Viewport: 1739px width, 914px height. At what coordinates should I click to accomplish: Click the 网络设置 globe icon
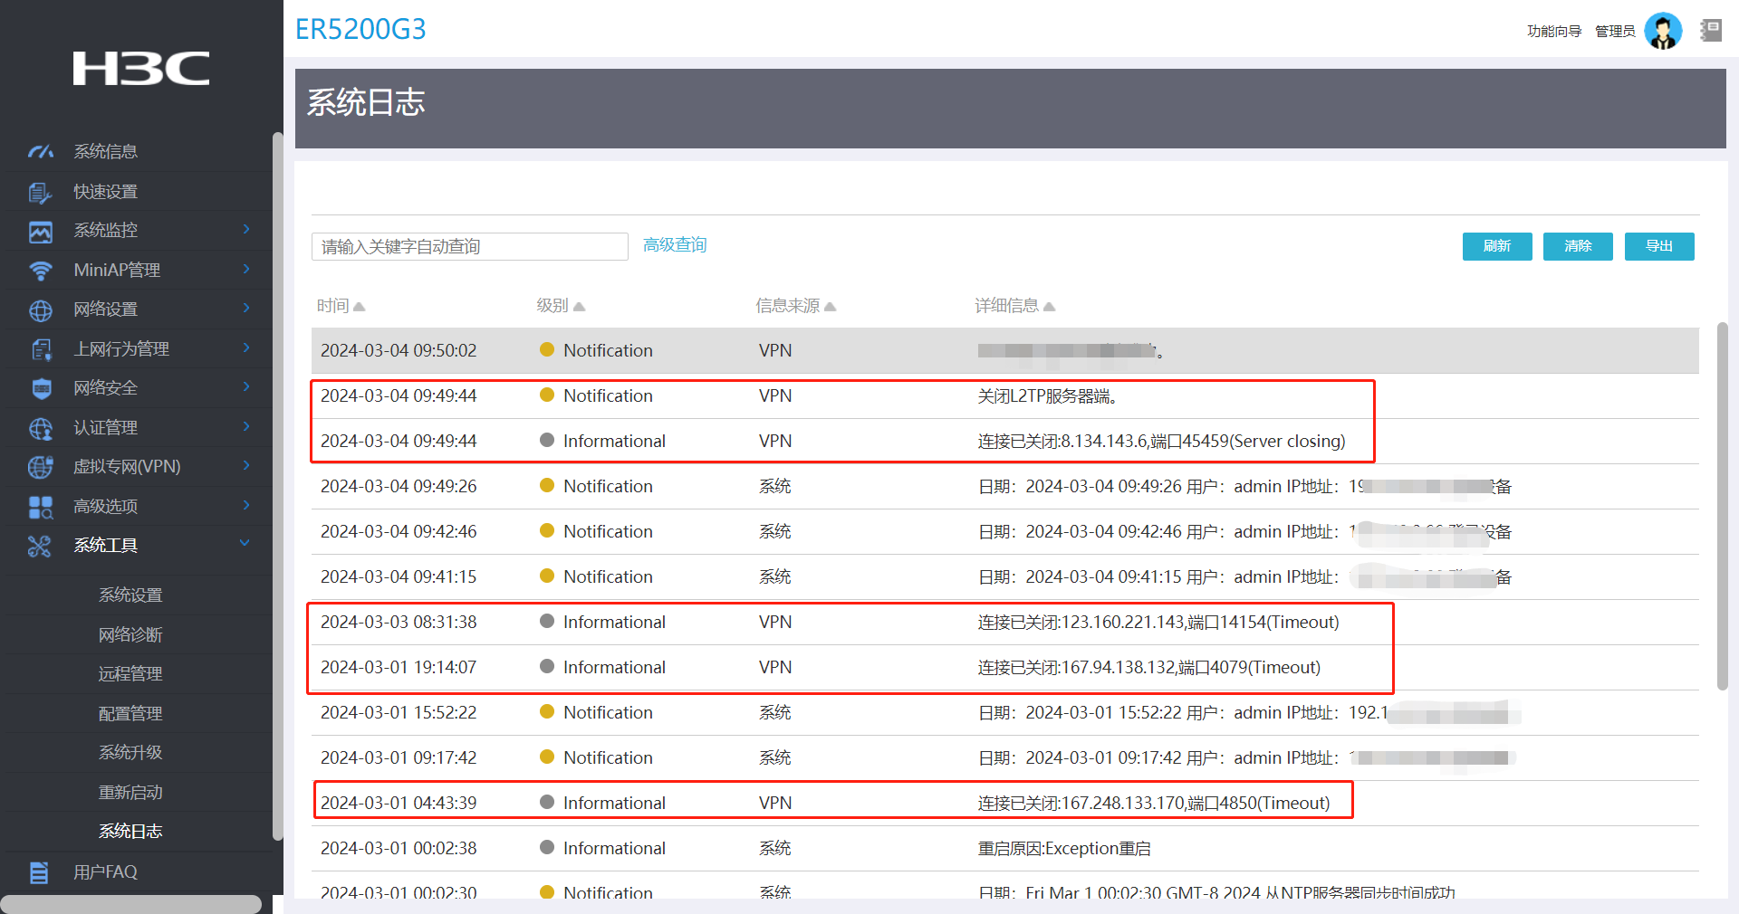click(x=41, y=310)
